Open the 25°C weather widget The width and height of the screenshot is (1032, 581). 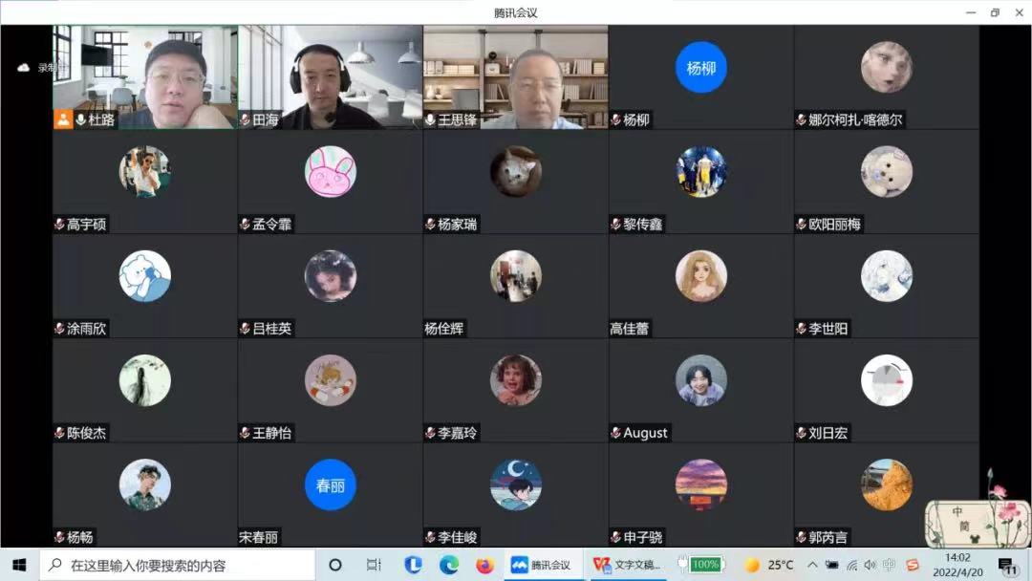pyautogui.click(x=770, y=565)
